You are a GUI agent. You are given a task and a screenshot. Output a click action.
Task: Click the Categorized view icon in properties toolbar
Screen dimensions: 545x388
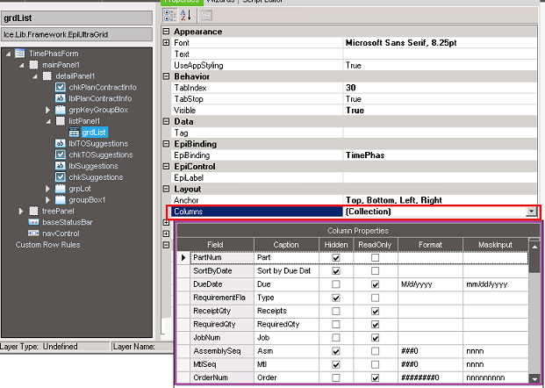coord(170,15)
